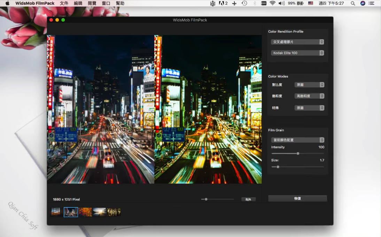Click the Color Rendition Profile heading
Image resolution: width=381 pixels, height=237 pixels.
click(286, 32)
